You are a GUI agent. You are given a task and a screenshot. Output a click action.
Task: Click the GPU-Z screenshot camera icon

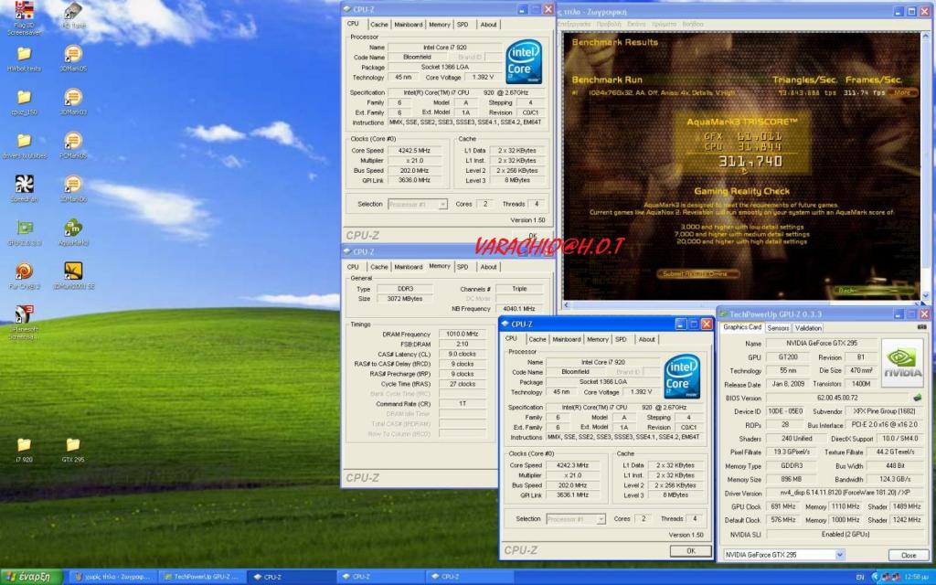click(921, 327)
